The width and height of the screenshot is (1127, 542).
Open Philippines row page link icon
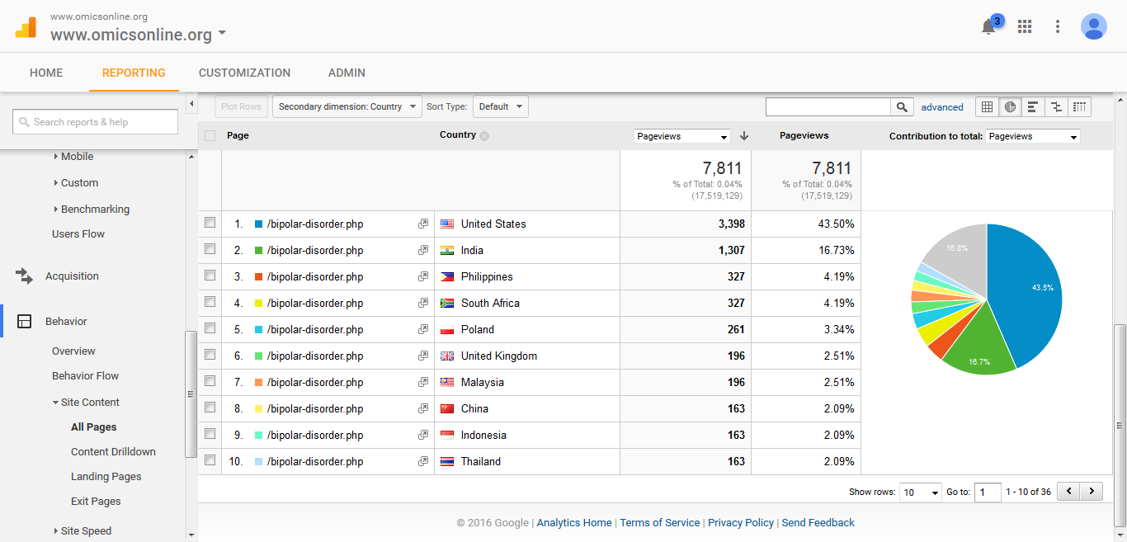[423, 277]
